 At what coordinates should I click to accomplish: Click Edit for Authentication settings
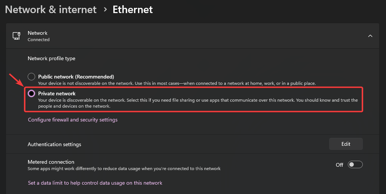tap(346, 144)
